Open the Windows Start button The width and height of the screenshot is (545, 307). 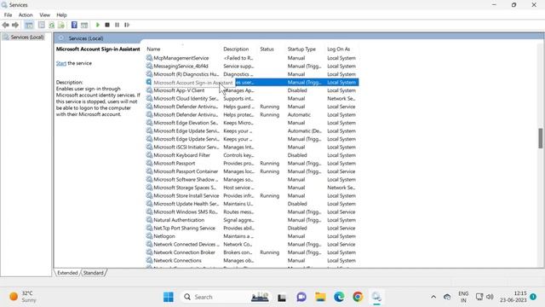[169, 297]
